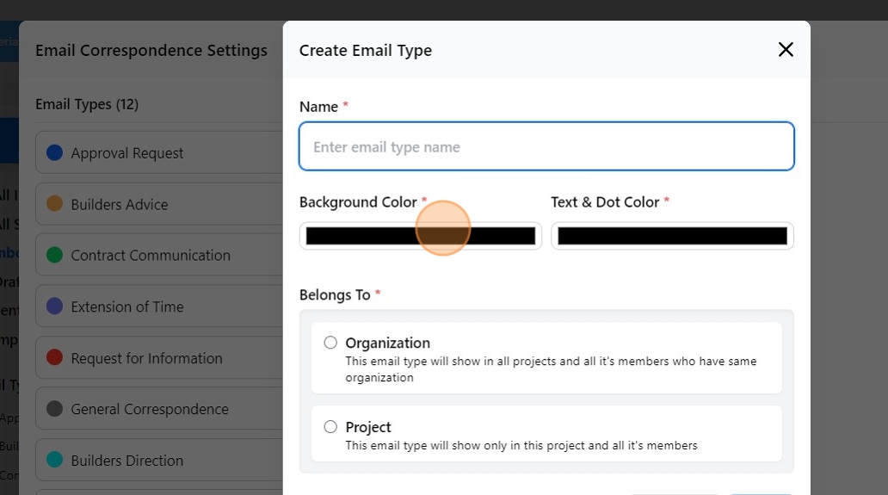Select Extension of Time email type
The image size is (888, 495).
(x=127, y=307)
